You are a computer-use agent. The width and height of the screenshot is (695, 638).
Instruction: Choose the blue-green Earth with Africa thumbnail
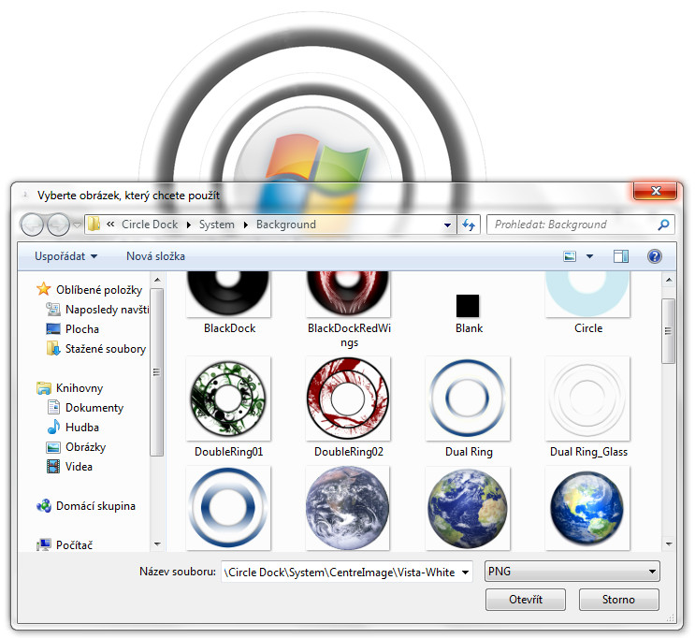pos(468,508)
